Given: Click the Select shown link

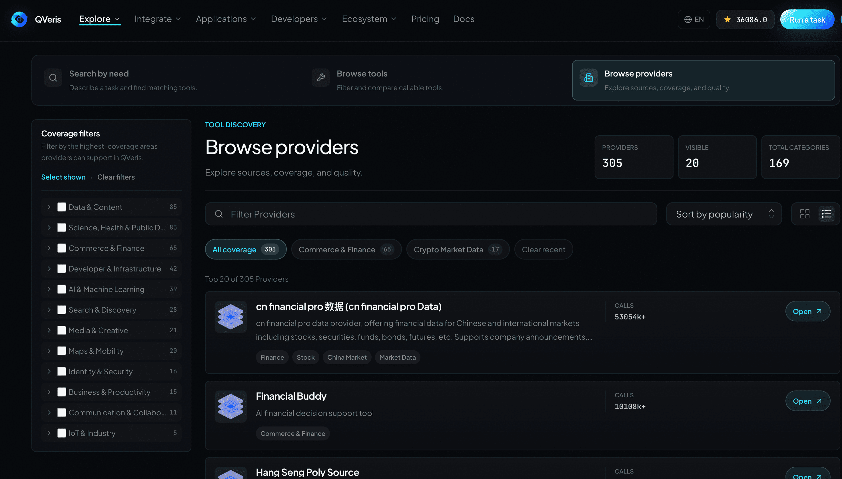Looking at the screenshot, I should [63, 177].
